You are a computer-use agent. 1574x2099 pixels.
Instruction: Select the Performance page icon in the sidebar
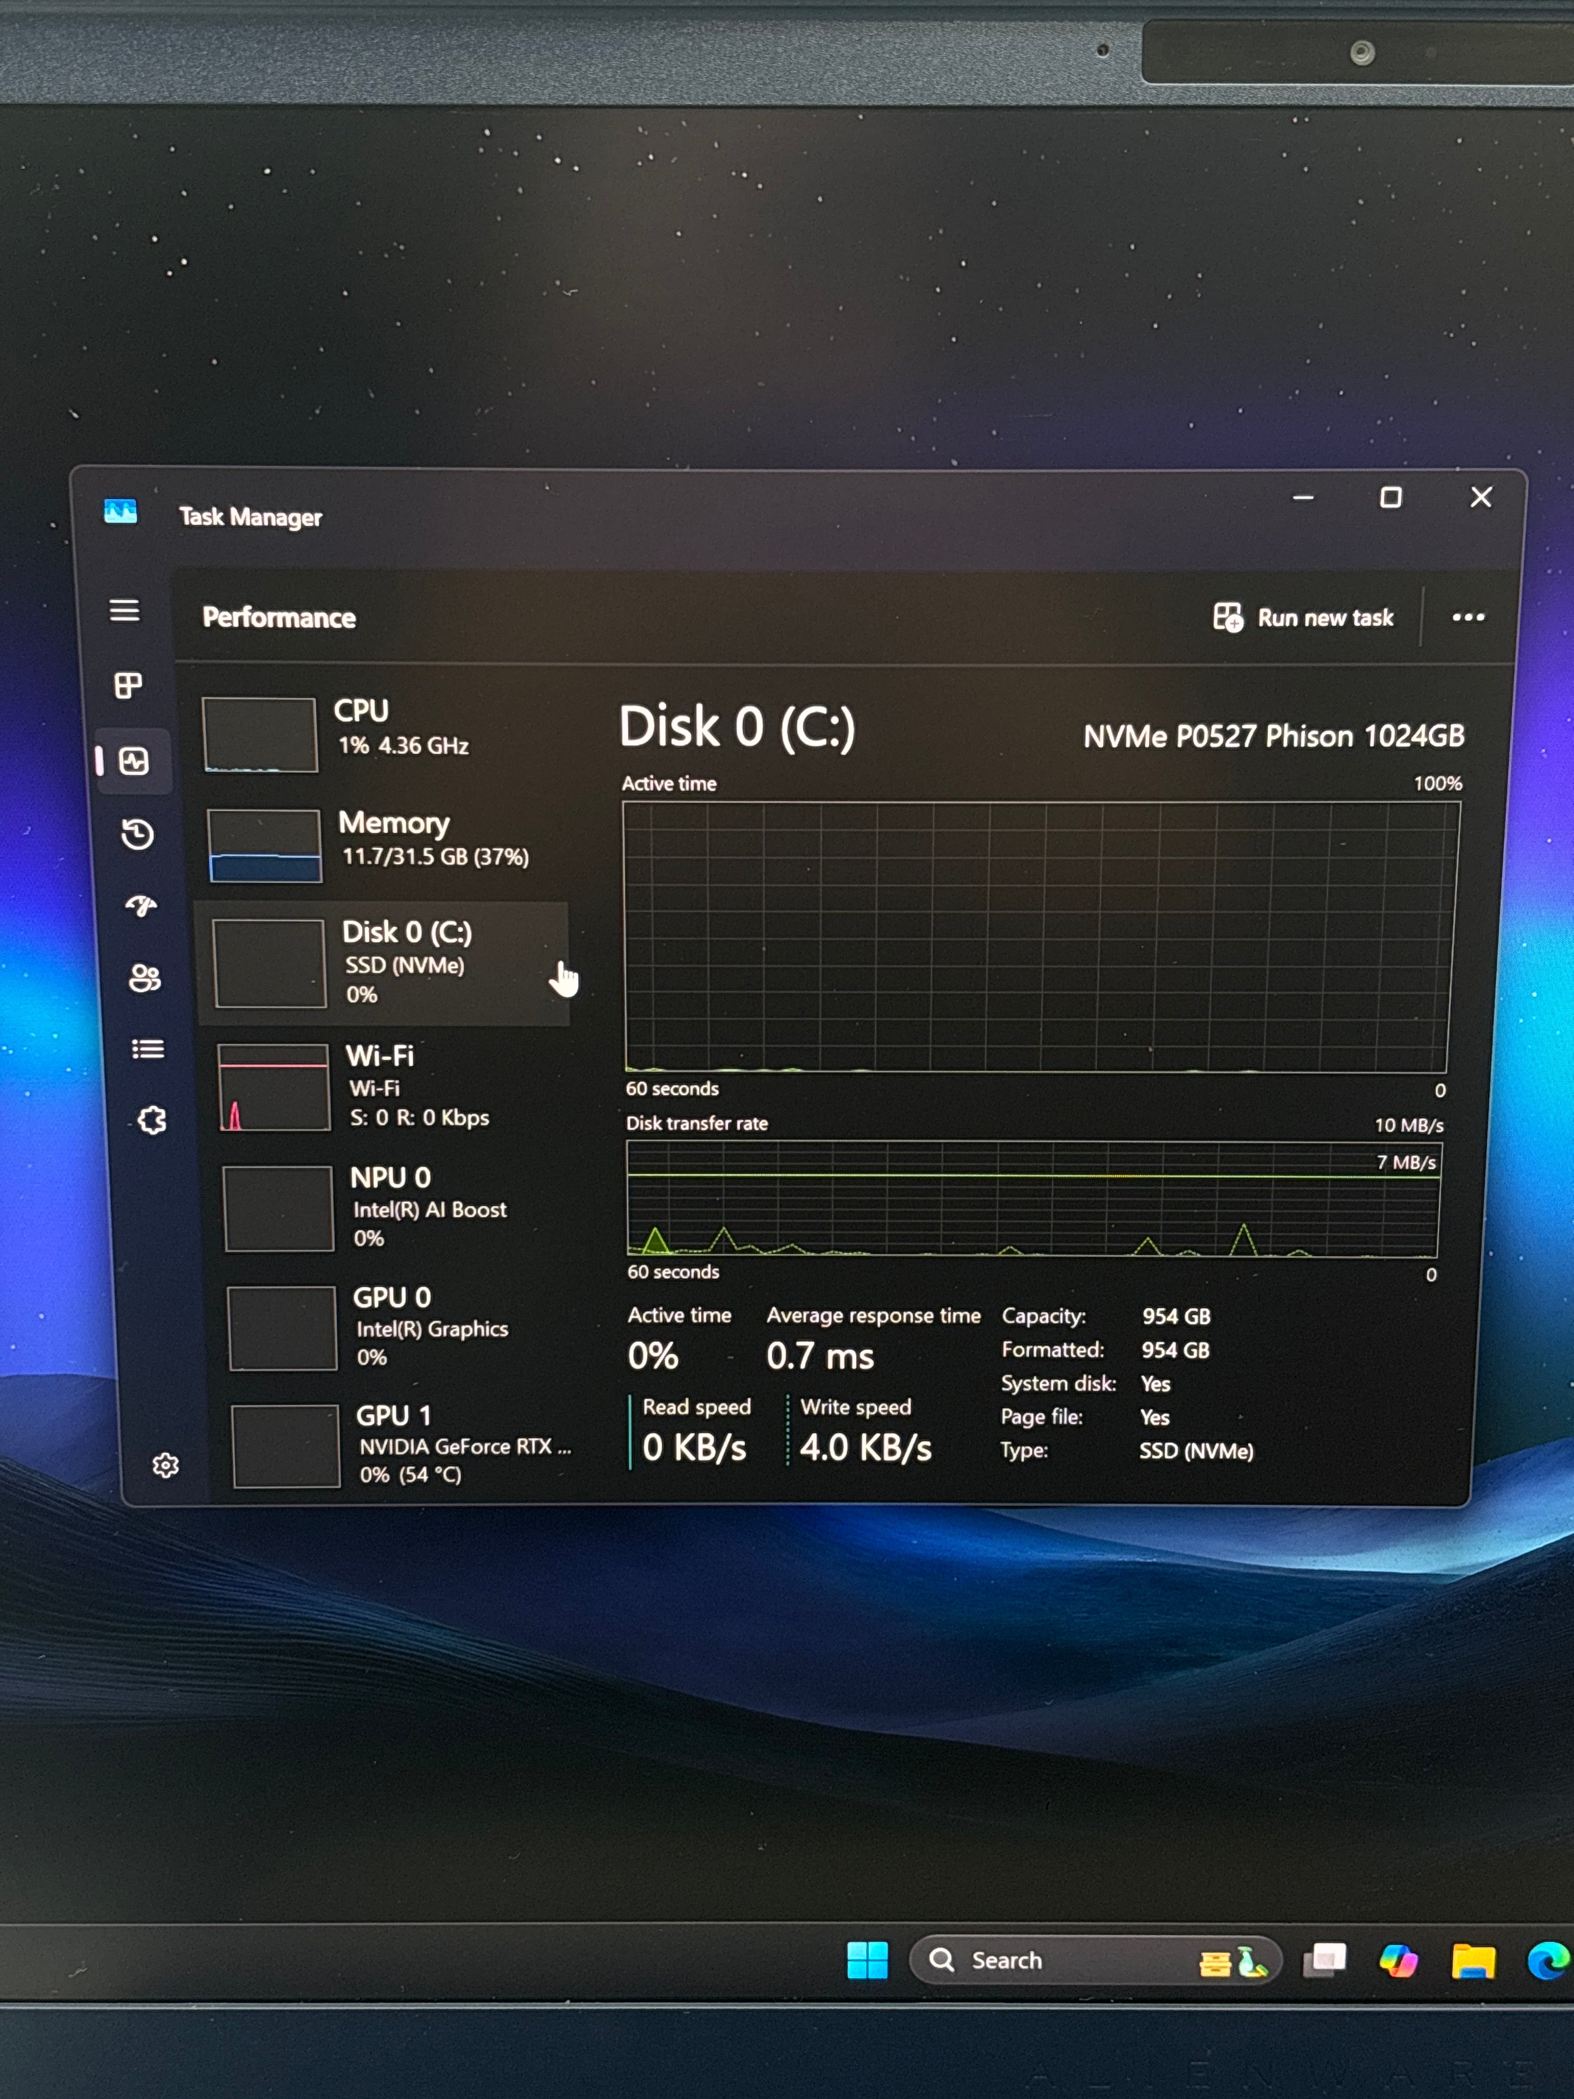[134, 761]
